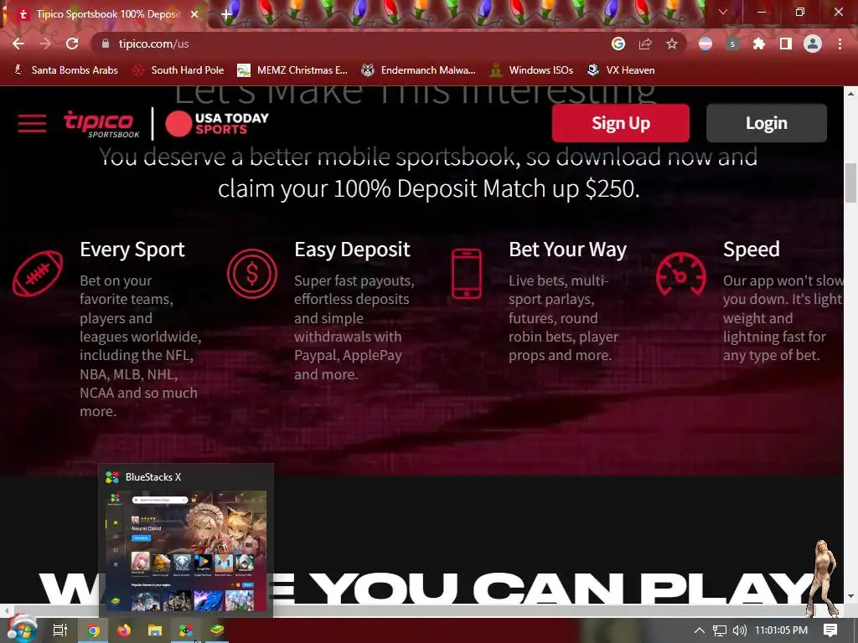This screenshot has height=643, width=858.
Task: Click the green S extension icon
Action: tap(732, 44)
